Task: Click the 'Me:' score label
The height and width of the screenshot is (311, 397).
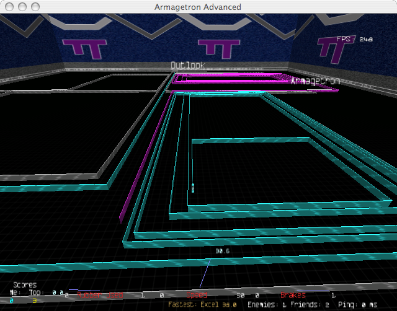Action: pyautogui.click(x=15, y=292)
